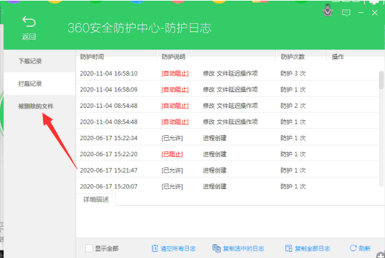Click the plus icon at bottom right corner

coord(381,255)
